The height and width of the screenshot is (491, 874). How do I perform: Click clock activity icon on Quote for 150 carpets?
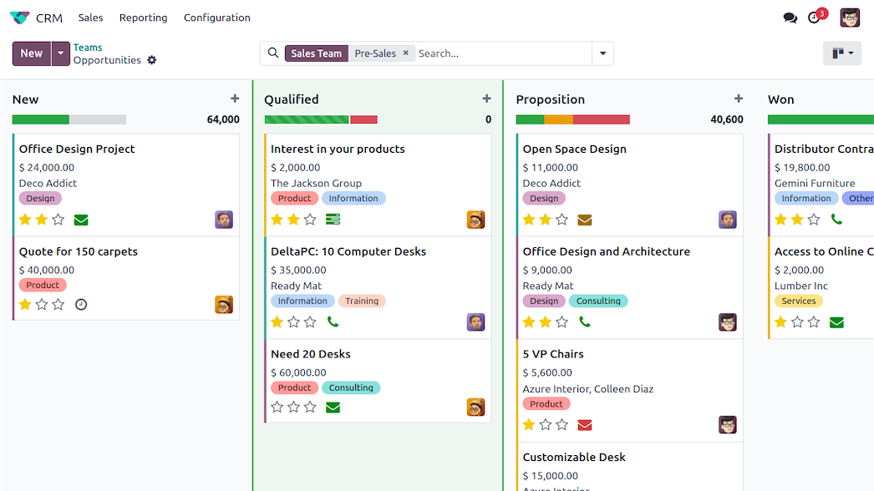tap(81, 305)
